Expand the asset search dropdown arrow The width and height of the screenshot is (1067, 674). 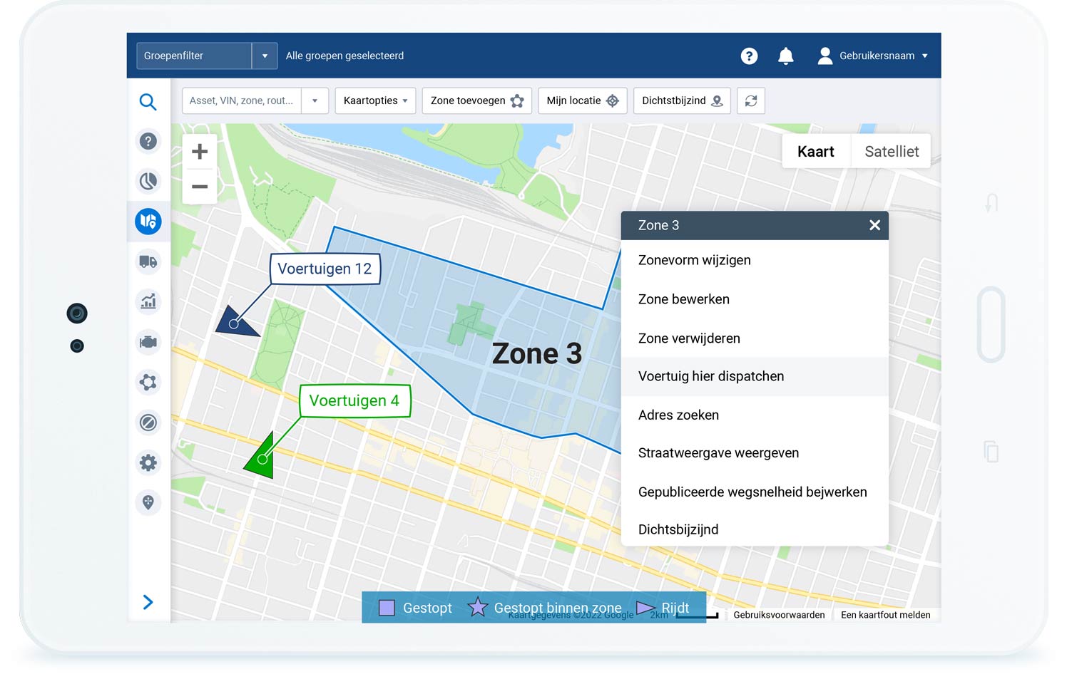click(x=315, y=100)
